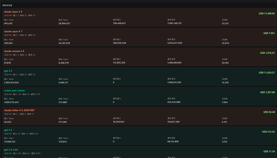Select input token value 2,085,076,942

12,82
